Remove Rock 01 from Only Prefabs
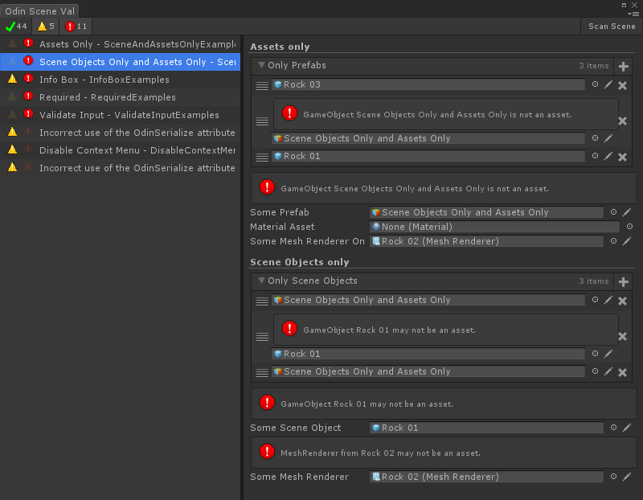This screenshot has width=643, height=500. [x=622, y=157]
